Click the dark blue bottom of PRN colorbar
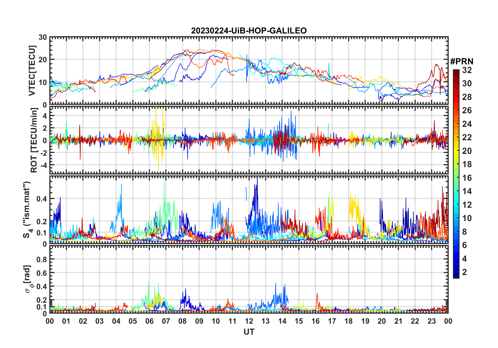This screenshot has width=498, height=348. 456,275
